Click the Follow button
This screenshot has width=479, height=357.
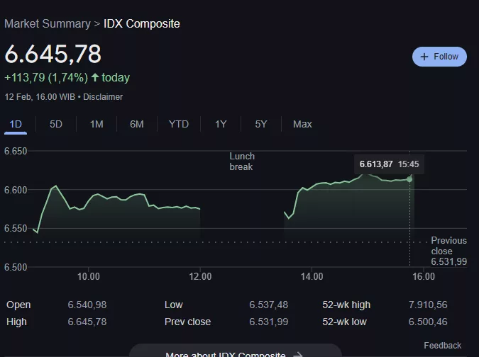(439, 57)
